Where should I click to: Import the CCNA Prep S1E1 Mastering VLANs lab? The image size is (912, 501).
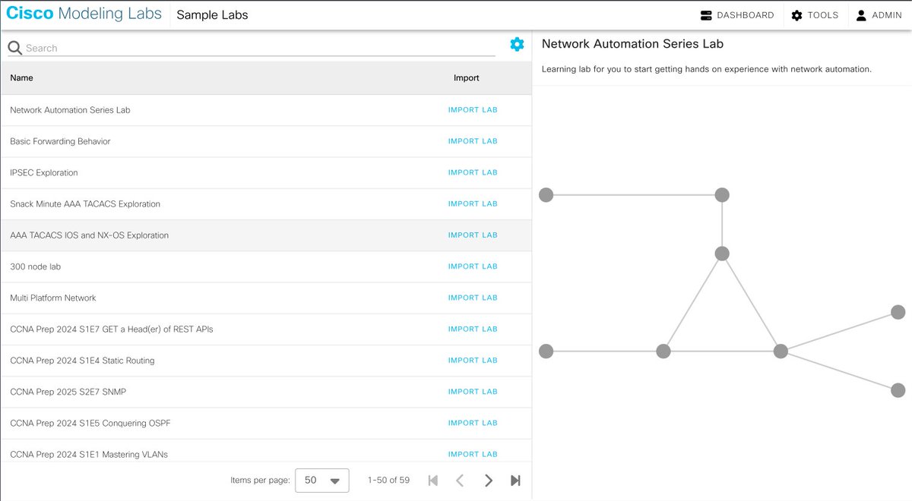[x=473, y=454]
